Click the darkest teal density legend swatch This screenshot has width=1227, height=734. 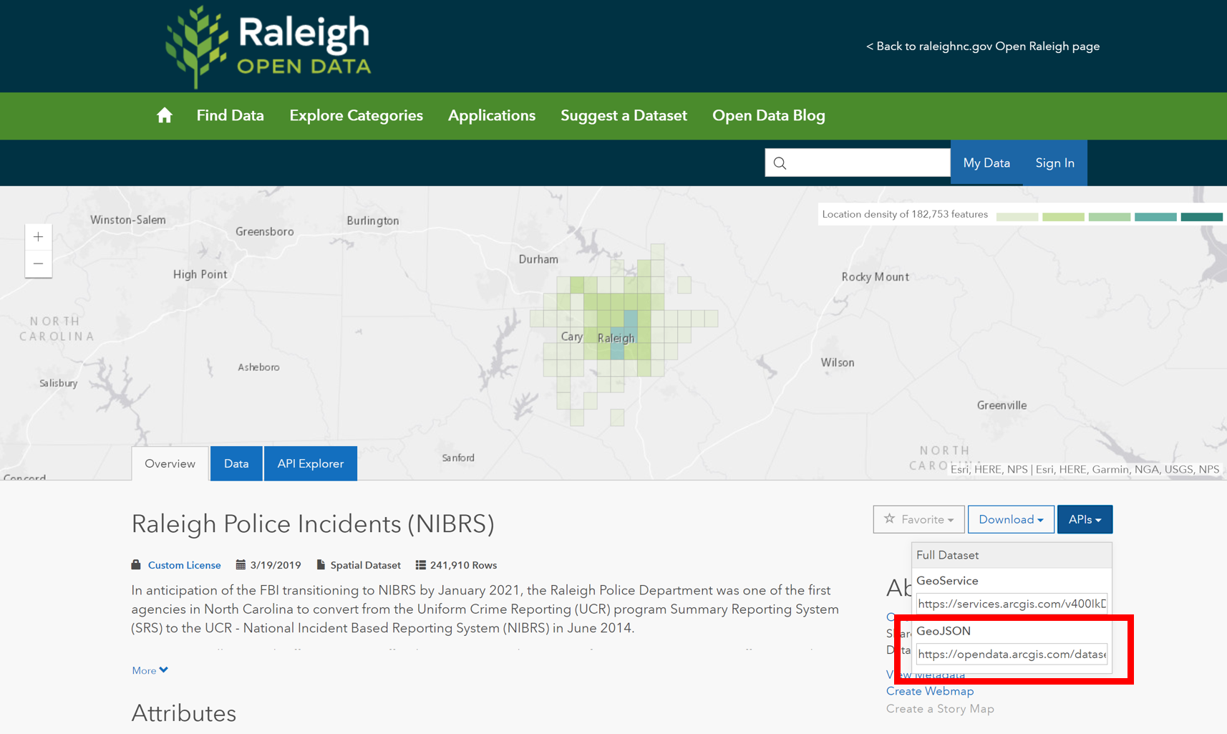click(1201, 216)
